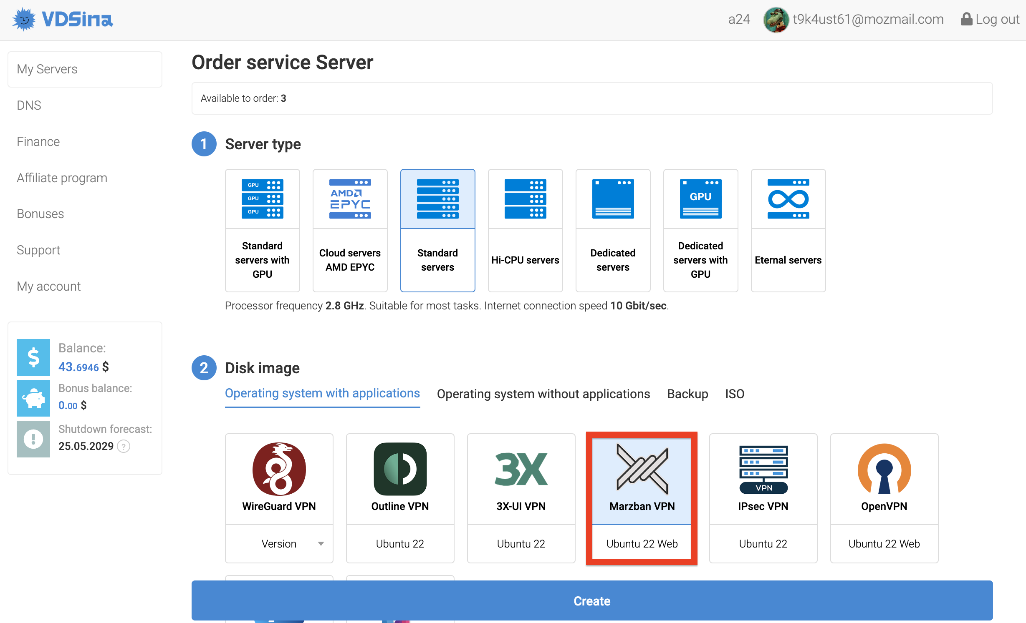Screen dimensions: 1026x623
Task: Click the shutdown forecast exclamation icon
Action: click(33, 439)
